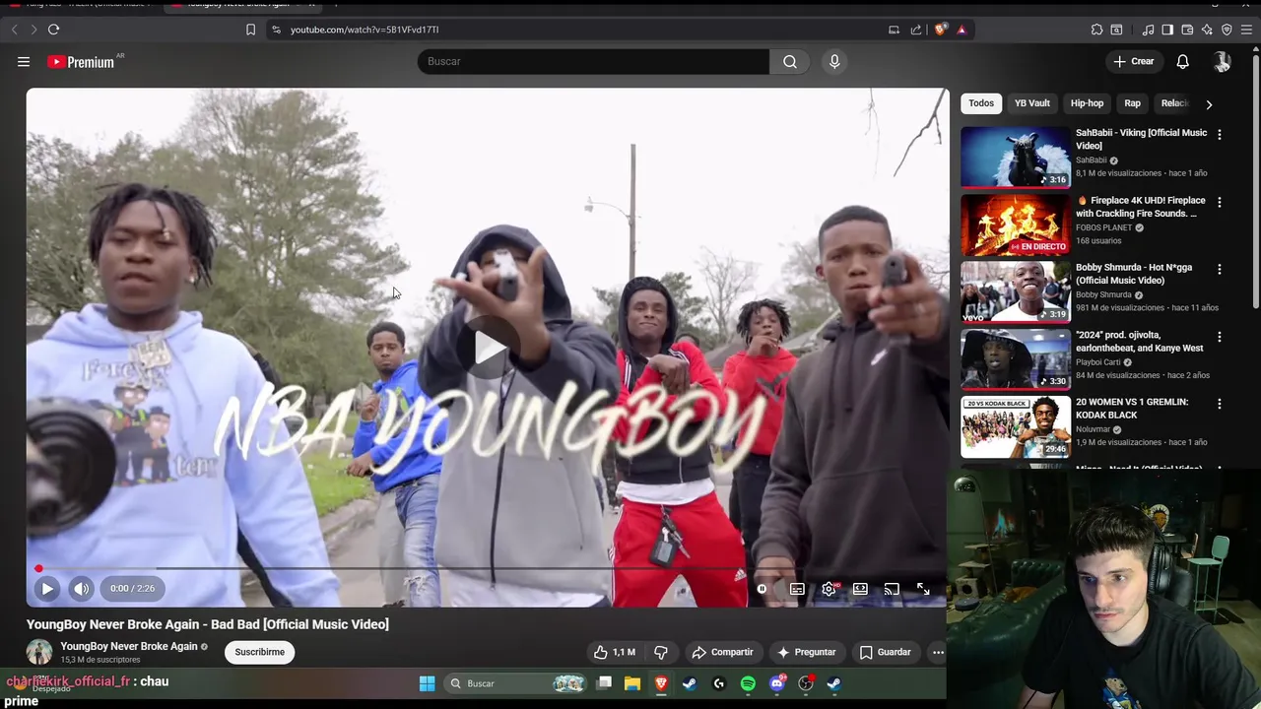The image size is (1261, 709).
Task: Click the Suscribirme button
Action: (259, 652)
